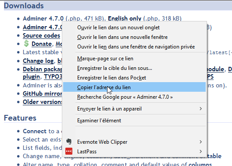Image resolution: width=232 pixels, height=166 pixels.
Task: Choose 'Examiner l'élément'
Action: pyautogui.click(x=134, y=121)
